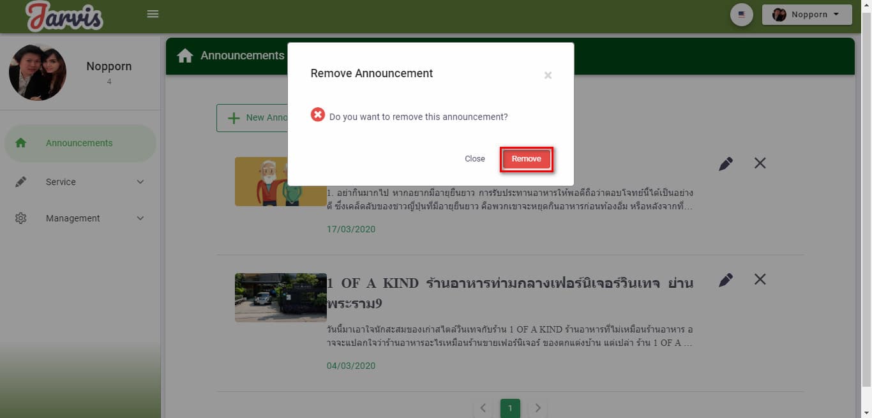Delete the first announcement with X icon
The image size is (872, 418).
click(x=760, y=163)
